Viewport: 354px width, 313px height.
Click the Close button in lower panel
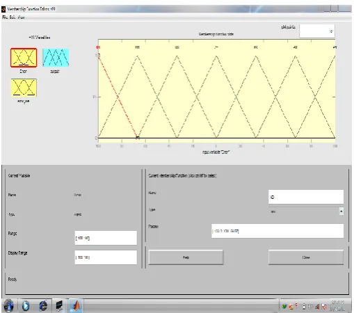click(x=306, y=257)
